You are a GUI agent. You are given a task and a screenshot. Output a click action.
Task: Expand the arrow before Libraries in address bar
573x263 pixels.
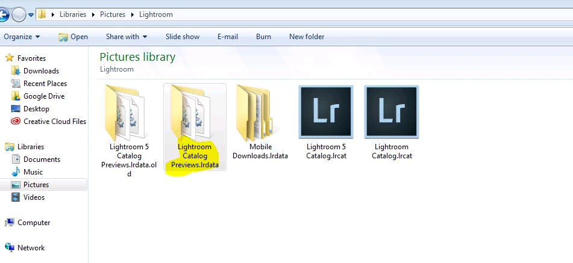(x=53, y=14)
